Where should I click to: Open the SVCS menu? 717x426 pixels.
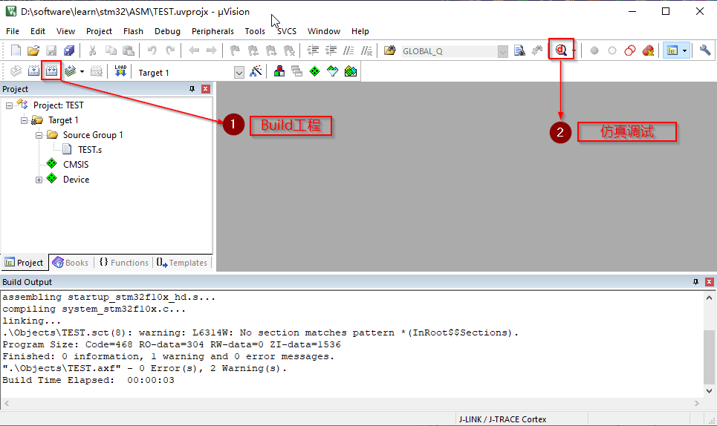coord(287,31)
